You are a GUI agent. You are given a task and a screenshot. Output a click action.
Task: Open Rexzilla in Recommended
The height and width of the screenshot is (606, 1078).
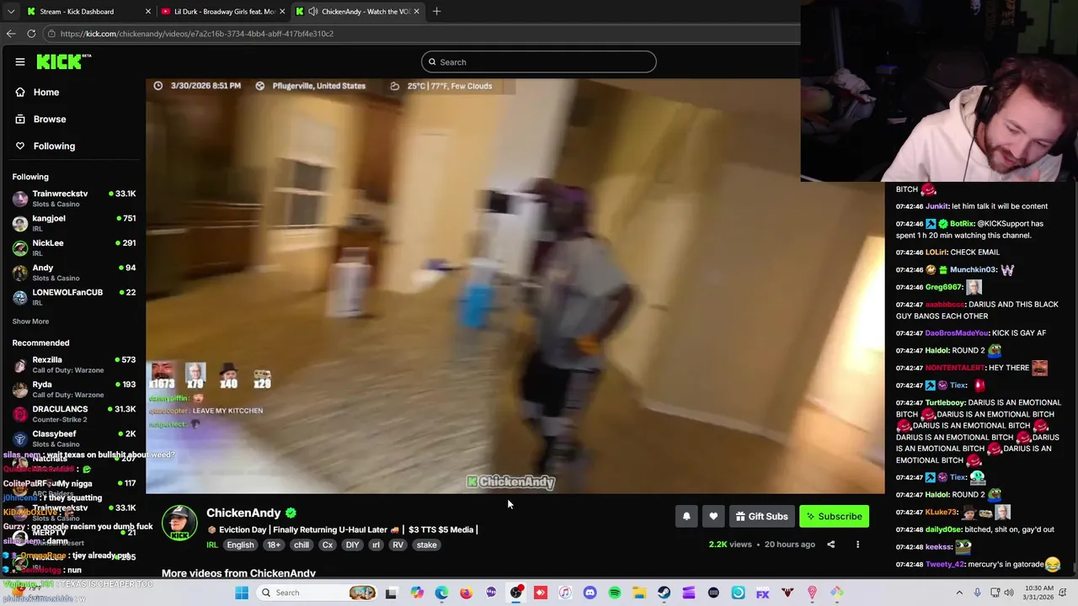point(73,364)
